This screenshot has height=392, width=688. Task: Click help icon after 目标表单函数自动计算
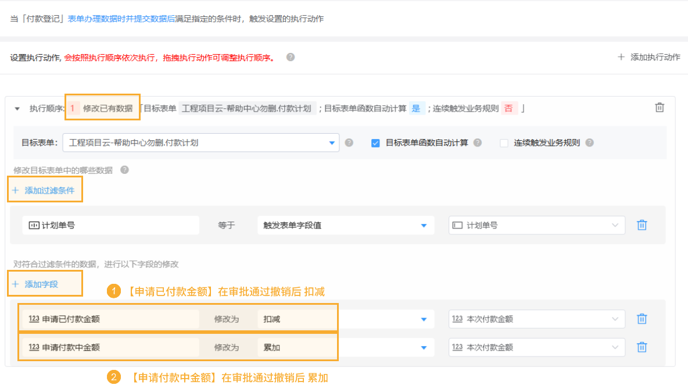[x=477, y=142]
